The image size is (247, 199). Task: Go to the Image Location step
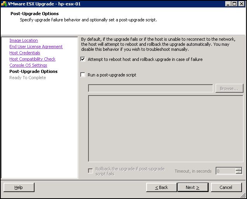tap(24, 40)
